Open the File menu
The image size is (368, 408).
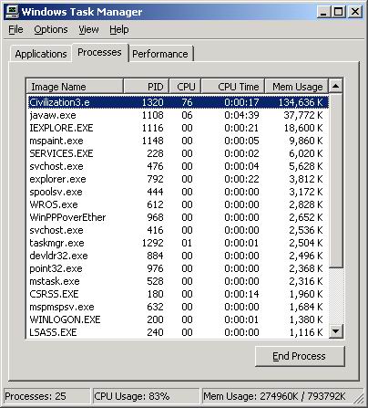pyautogui.click(x=15, y=29)
